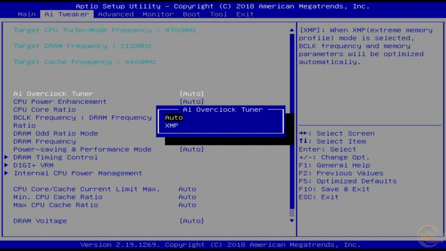Image resolution: width=446 pixels, height=251 pixels.
Task: Click the Ai Overclock Tuner [Auto] value
Action: pos(192,94)
